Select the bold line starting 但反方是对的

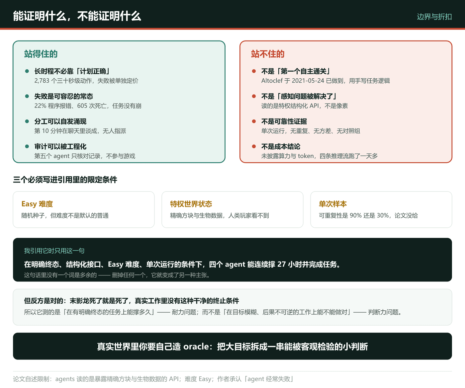pyautogui.click(x=132, y=301)
